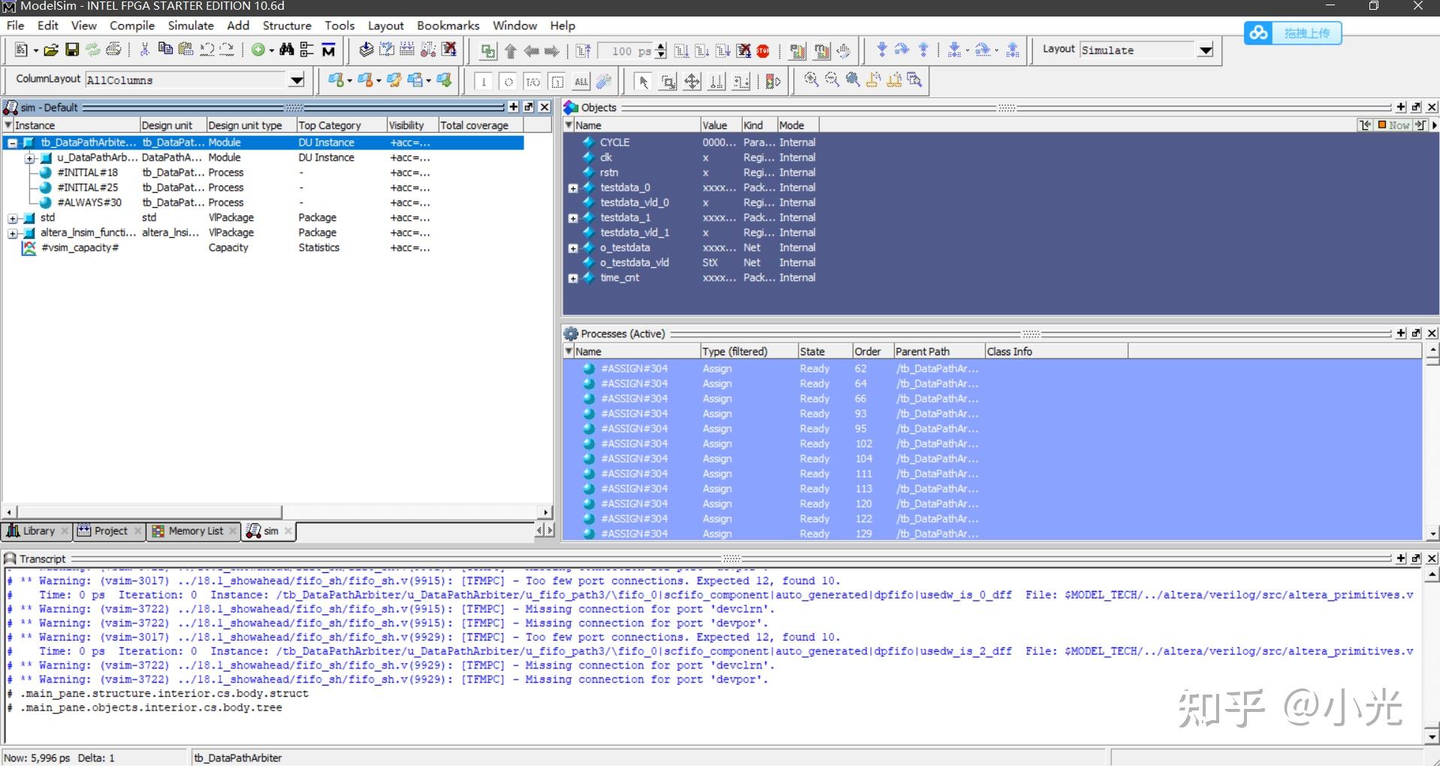Select the arrow pointer select-mode tool
This screenshot has width=1440, height=766.
pos(642,81)
